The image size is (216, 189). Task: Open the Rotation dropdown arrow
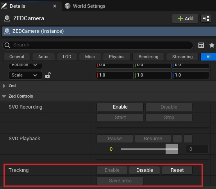[x=35, y=65]
